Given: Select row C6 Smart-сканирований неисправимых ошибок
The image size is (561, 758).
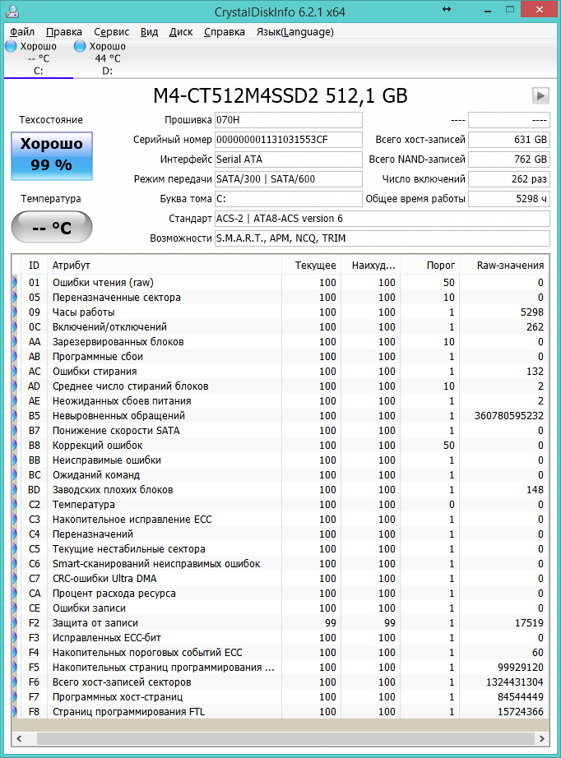Looking at the screenshot, I should click(x=280, y=564).
